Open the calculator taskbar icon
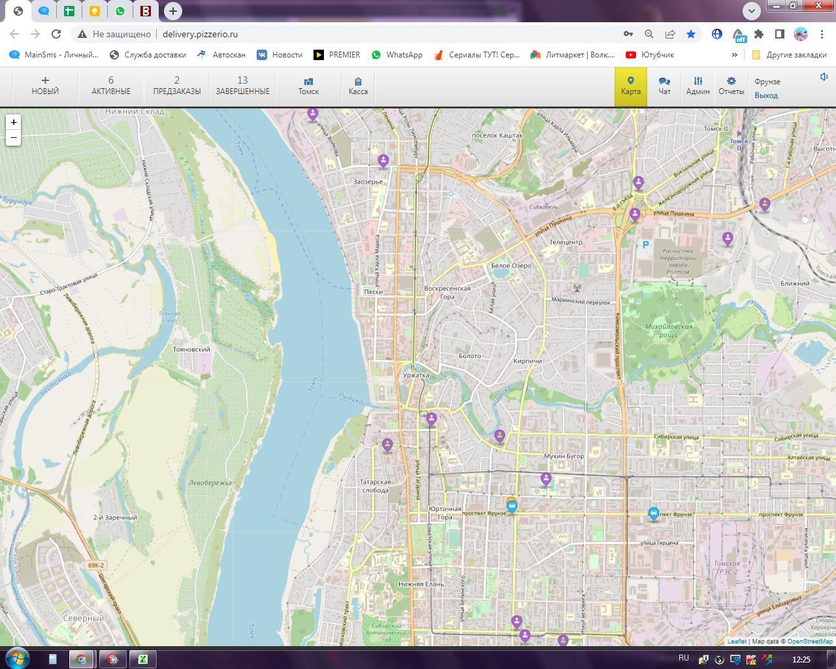The image size is (836, 669). (52, 659)
